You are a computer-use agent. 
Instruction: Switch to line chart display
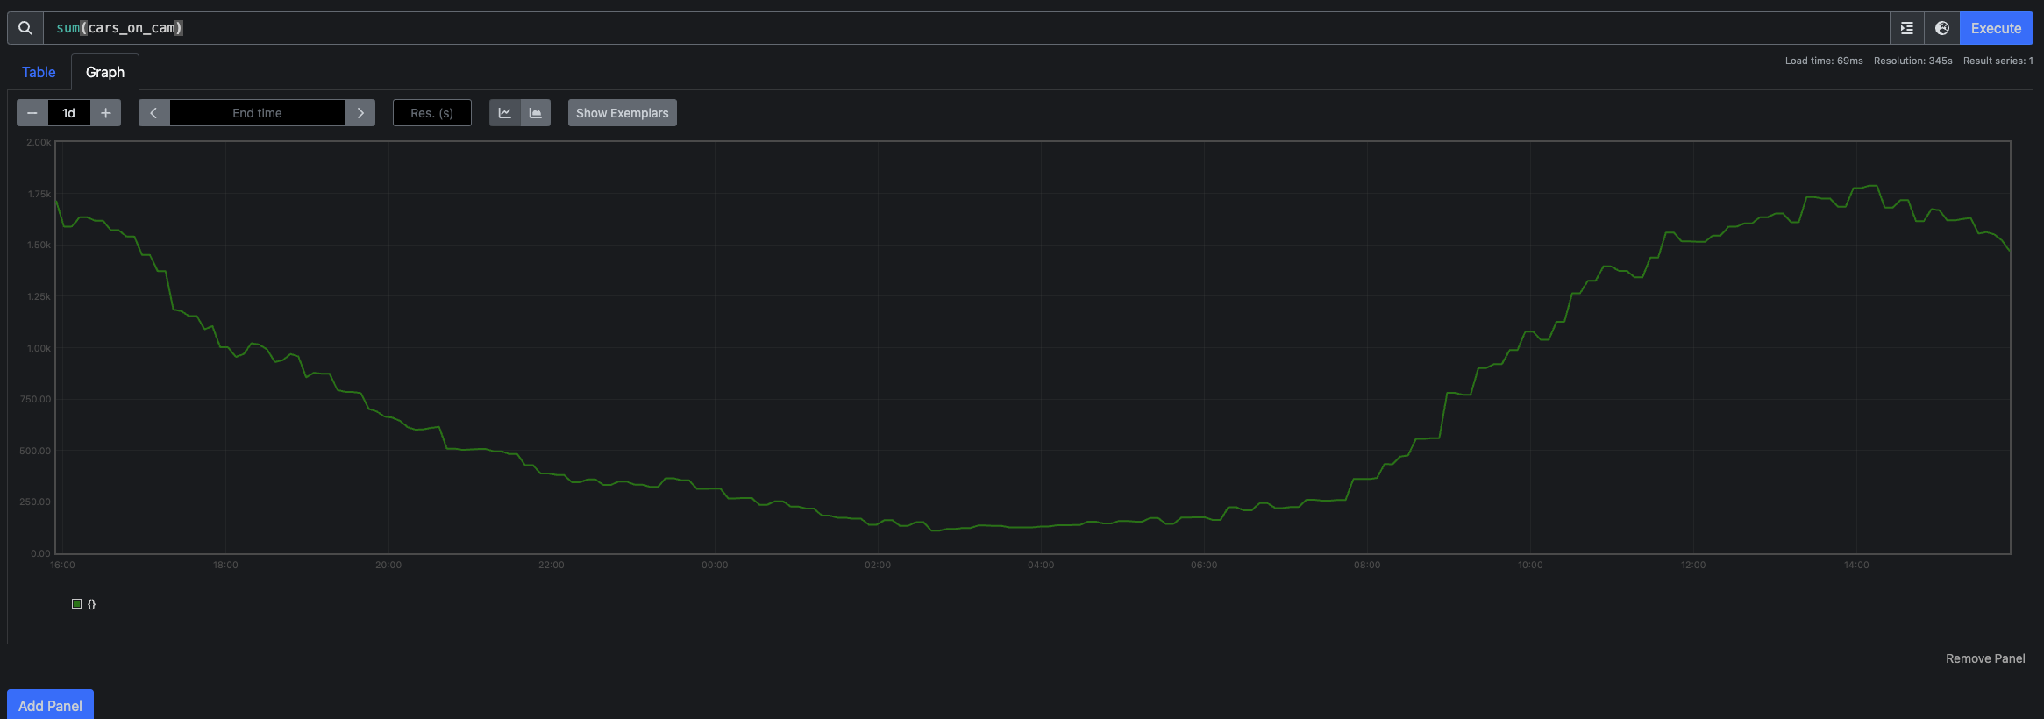(x=505, y=113)
